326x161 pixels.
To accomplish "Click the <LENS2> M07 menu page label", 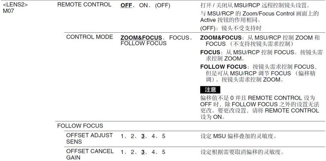I will [15, 8].
